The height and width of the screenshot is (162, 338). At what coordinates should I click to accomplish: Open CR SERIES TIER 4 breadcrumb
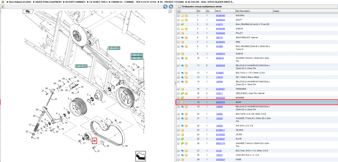pos(98,2)
